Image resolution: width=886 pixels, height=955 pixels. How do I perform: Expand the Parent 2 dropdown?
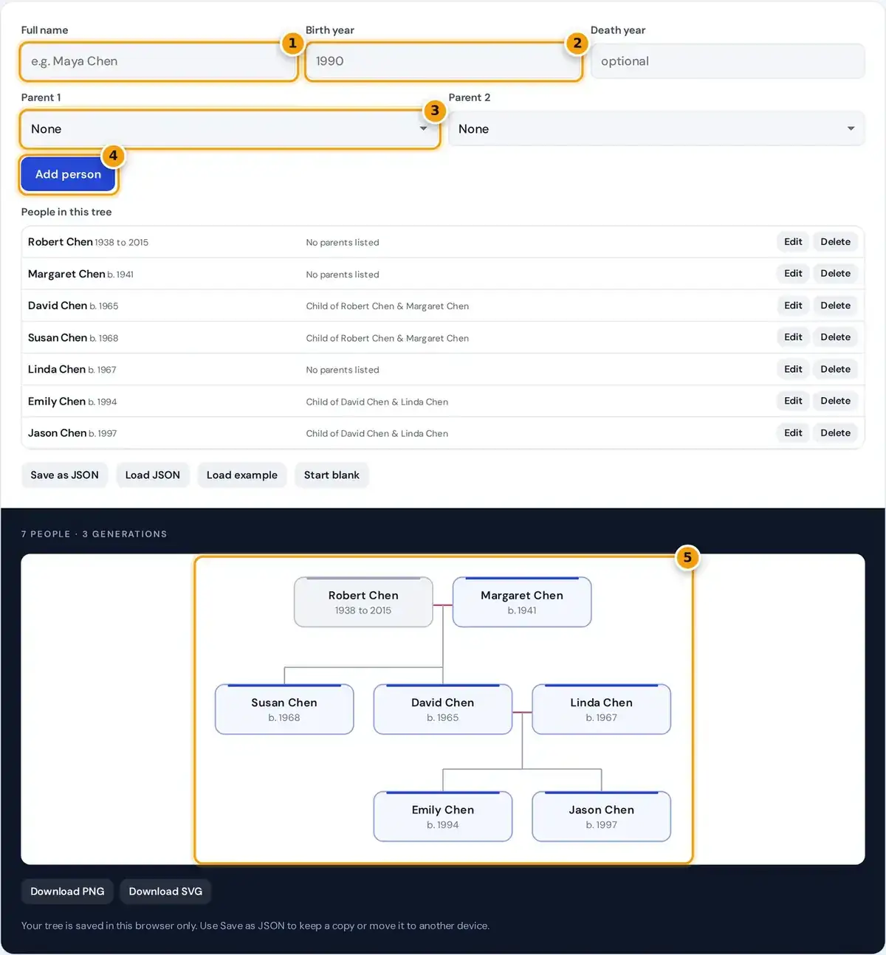click(x=656, y=129)
